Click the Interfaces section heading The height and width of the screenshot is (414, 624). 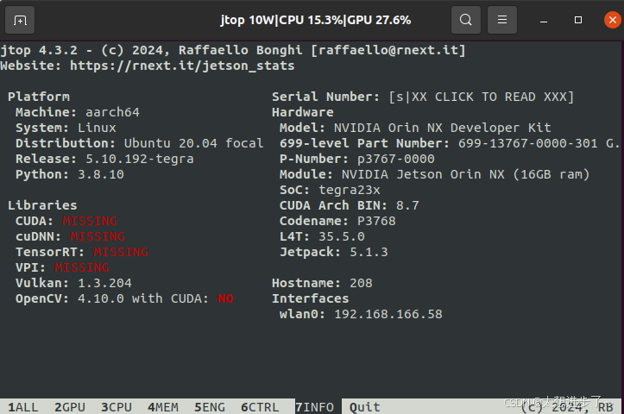click(x=311, y=298)
